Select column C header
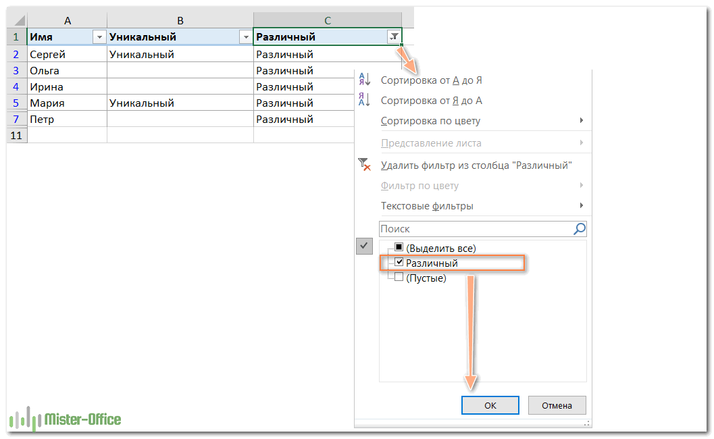This screenshot has height=439, width=714. click(328, 21)
